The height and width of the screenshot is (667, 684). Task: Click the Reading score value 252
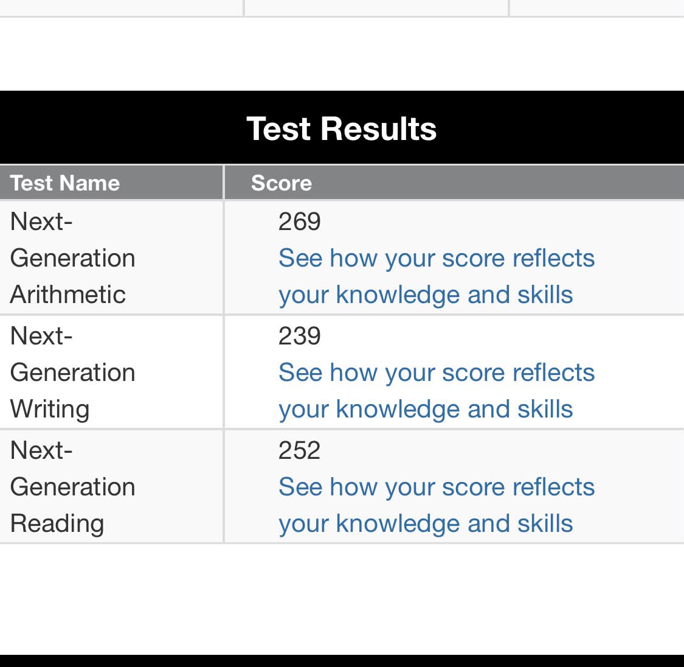[x=299, y=450]
